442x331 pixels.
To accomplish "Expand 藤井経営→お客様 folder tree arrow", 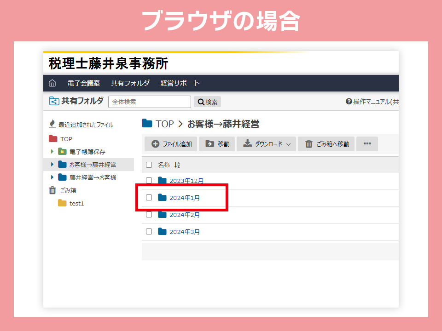I will 52,177.
